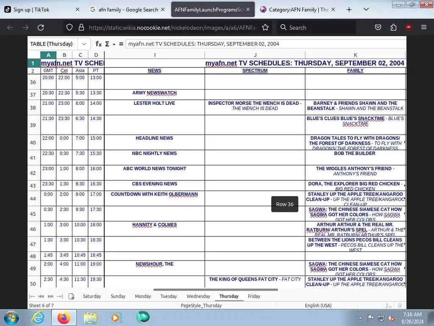This screenshot has width=434, height=326.
Task: Click the formula input line
Action: click(266, 44)
